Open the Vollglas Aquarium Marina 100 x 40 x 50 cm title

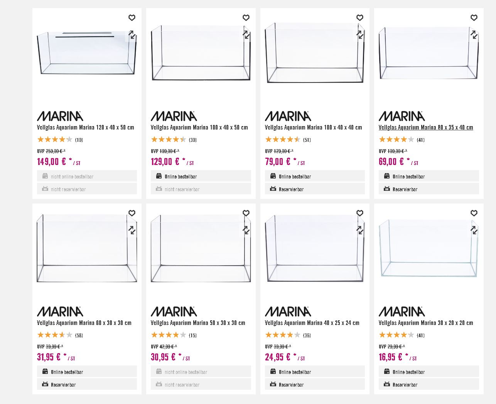point(199,128)
